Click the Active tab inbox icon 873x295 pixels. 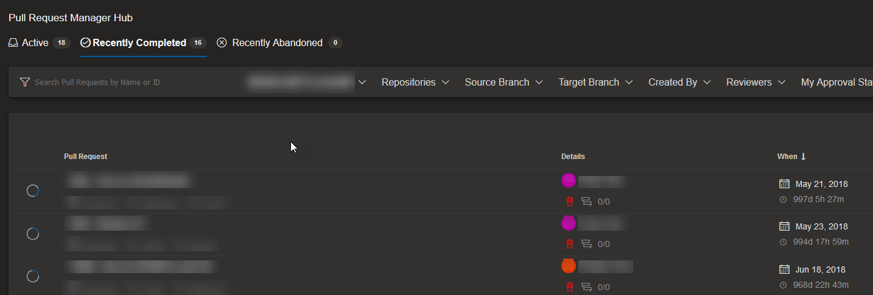click(13, 42)
